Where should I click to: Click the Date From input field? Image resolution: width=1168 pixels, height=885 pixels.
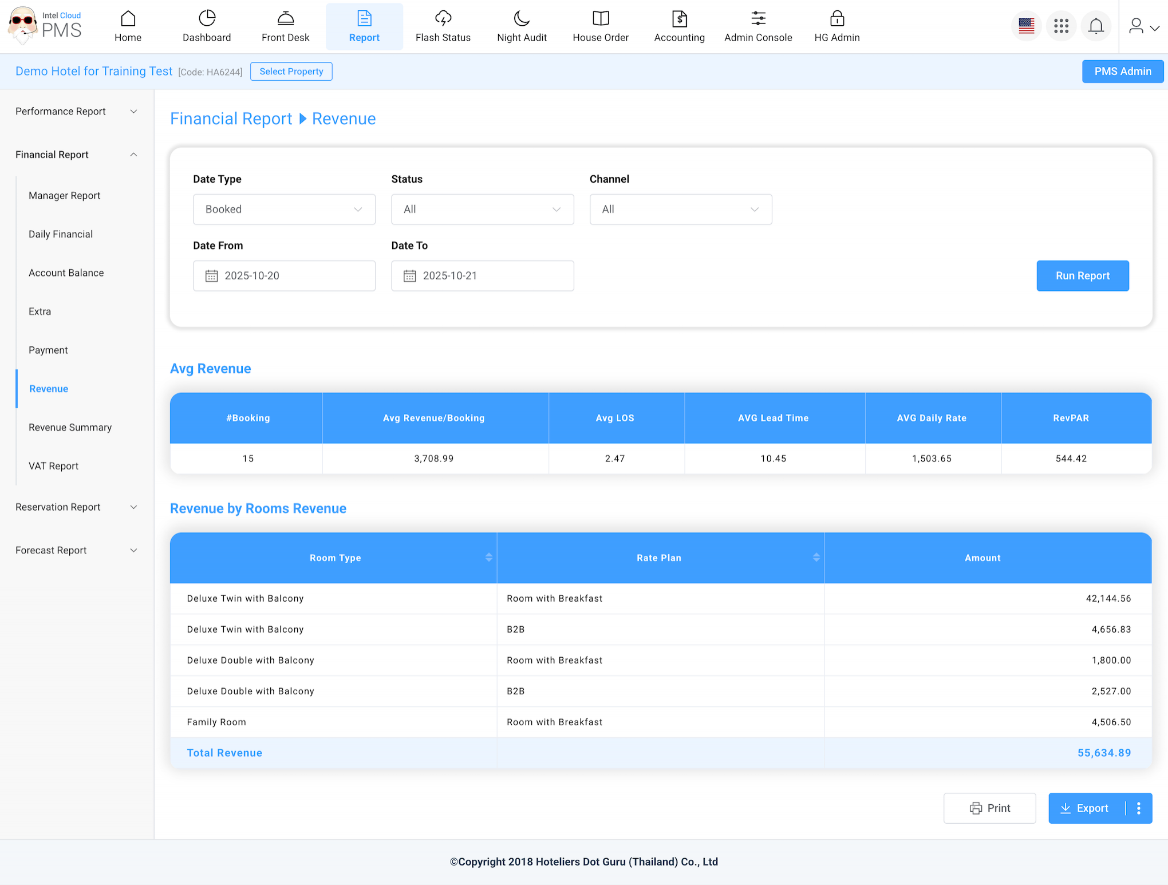tap(284, 276)
